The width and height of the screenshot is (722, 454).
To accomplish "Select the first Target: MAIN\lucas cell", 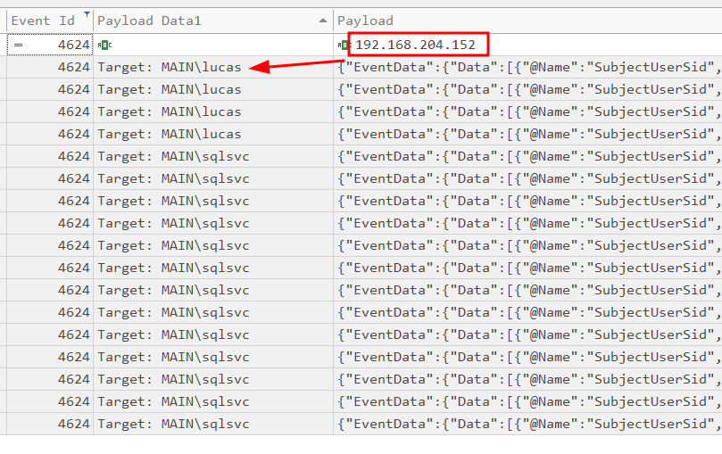I will pos(170,67).
